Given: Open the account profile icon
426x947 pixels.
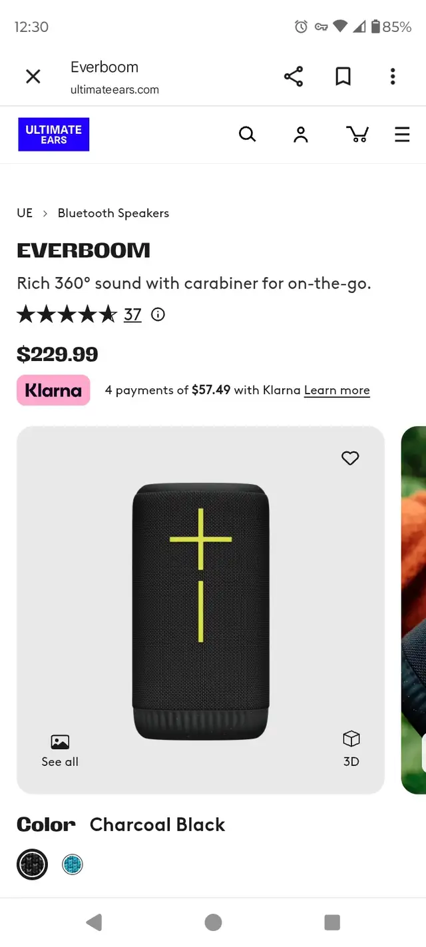Looking at the screenshot, I should (x=300, y=134).
